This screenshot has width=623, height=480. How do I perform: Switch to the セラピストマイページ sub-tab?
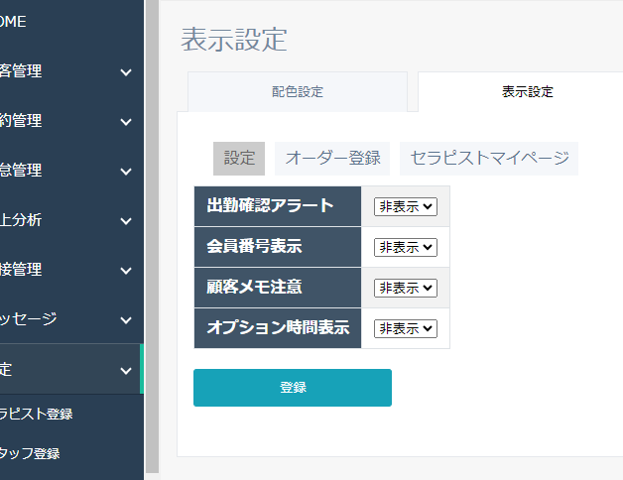click(x=489, y=158)
